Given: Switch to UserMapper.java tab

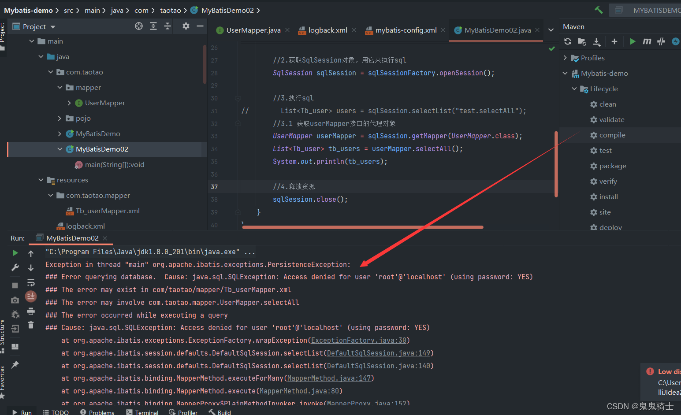Looking at the screenshot, I should coord(253,30).
